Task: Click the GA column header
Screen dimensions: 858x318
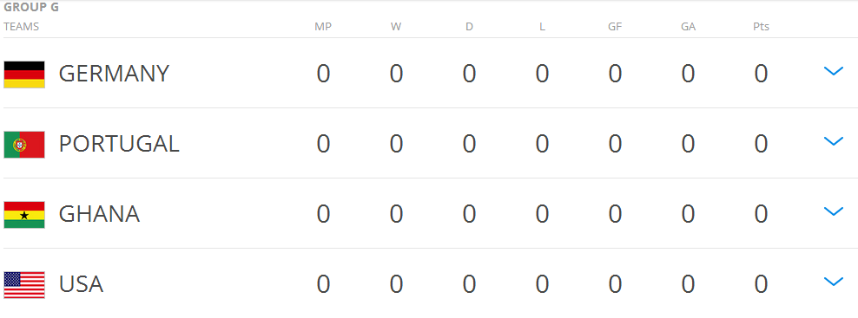Action: pyautogui.click(x=689, y=27)
